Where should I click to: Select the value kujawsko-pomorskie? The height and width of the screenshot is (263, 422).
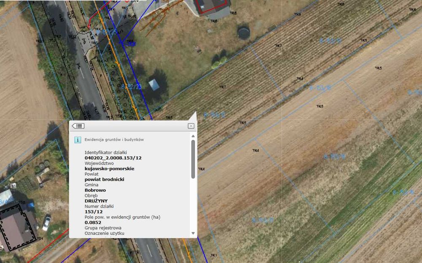[x=109, y=169]
